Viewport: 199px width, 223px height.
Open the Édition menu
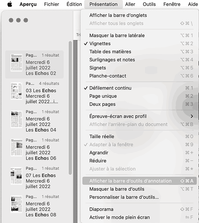coord(74,4)
